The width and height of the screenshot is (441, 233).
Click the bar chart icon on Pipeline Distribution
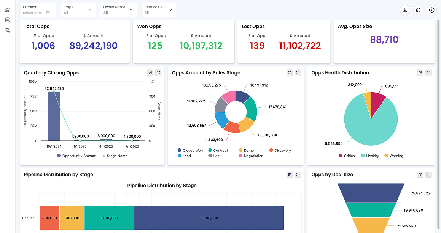[290, 175]
